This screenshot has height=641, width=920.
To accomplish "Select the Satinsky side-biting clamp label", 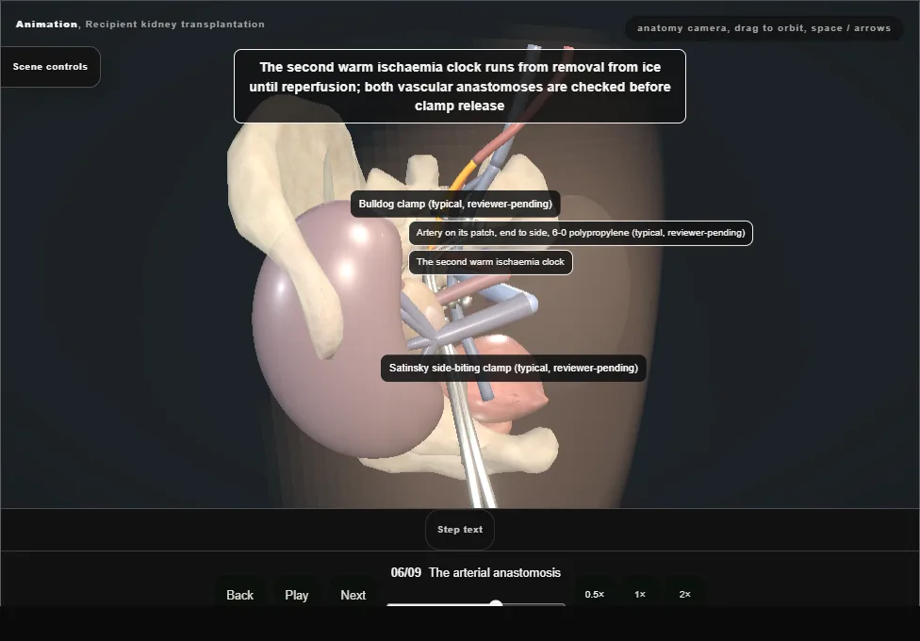I will [x=514, y=368].
